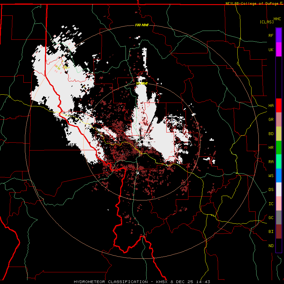
Task: Click the UK magenta legend swatch
Action: [279, 50]
